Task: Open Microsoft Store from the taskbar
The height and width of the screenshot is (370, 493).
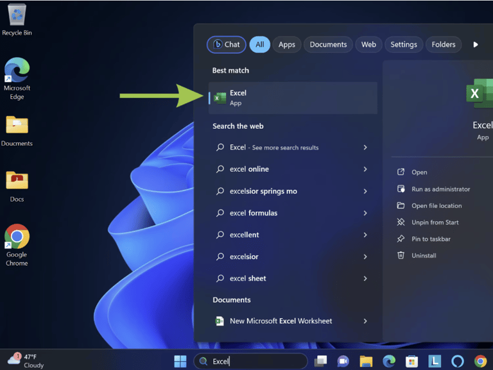Action: (x=411, y=361)
